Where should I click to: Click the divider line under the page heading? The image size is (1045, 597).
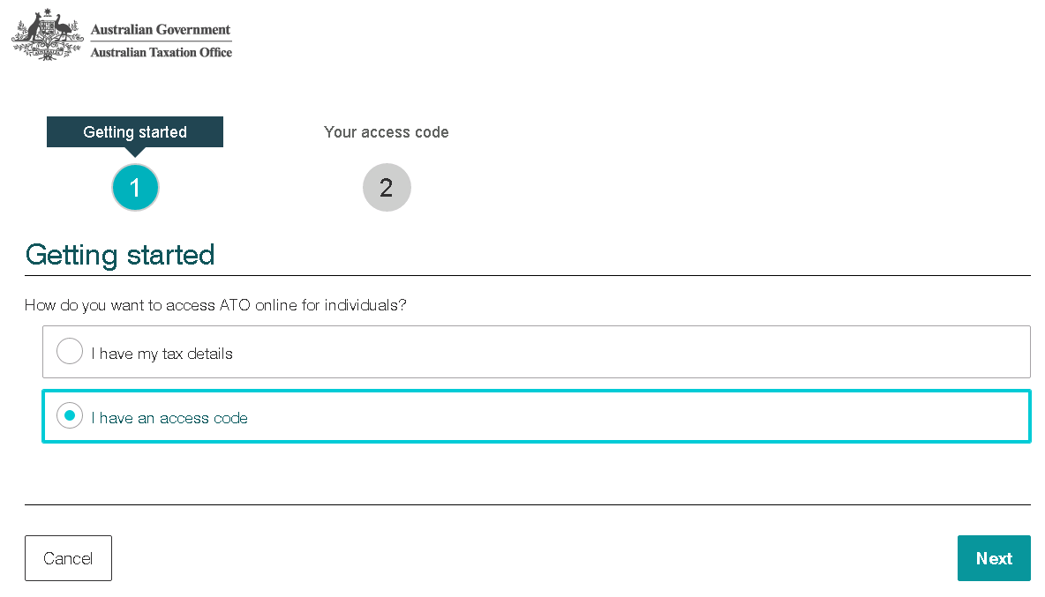click(x=528, y=276)
